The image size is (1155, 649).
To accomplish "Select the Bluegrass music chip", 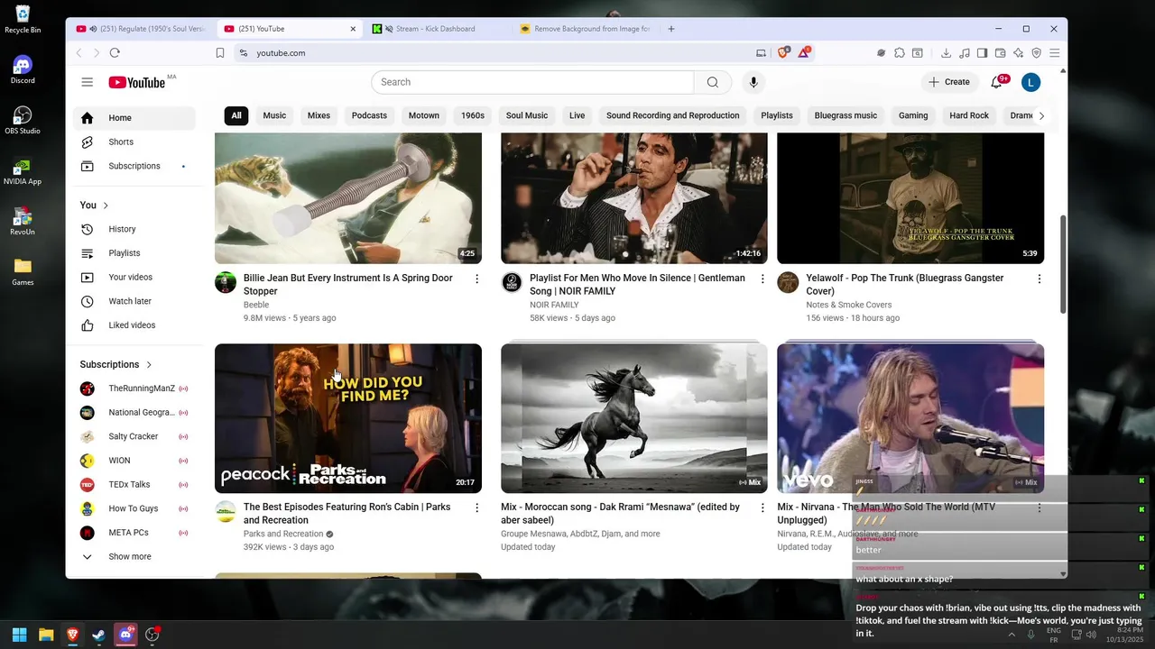I will point(845,115).
